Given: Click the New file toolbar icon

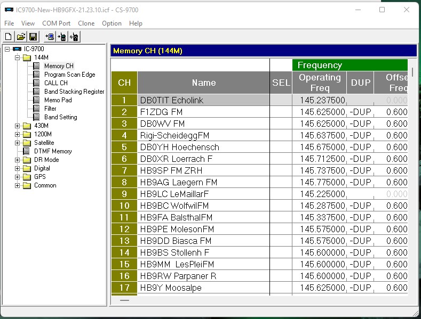Looking at the screenshot, I should (x=9, y=37).
